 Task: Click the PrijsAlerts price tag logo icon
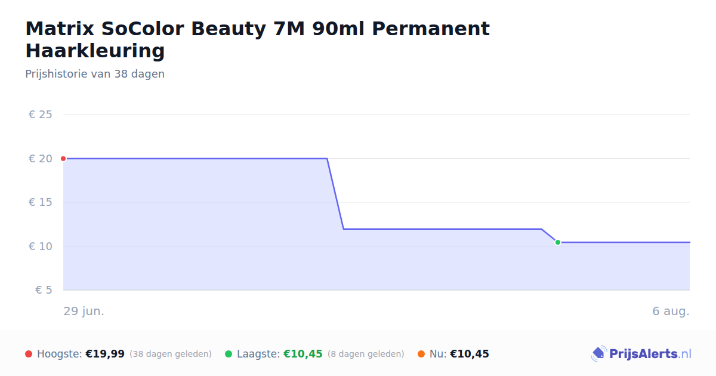(598, 354)
